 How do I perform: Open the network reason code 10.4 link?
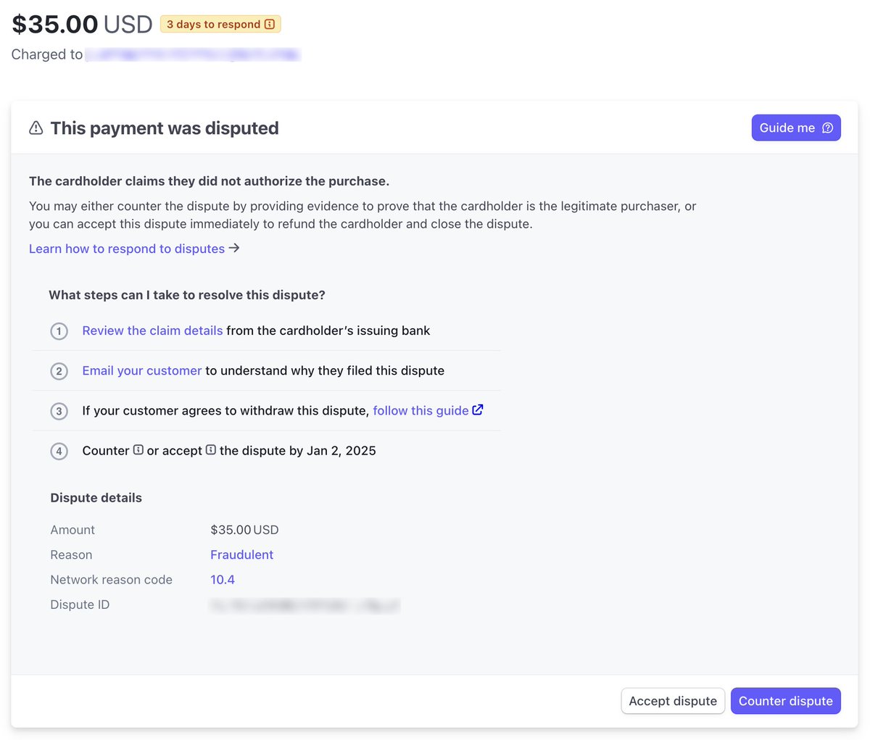223,580
